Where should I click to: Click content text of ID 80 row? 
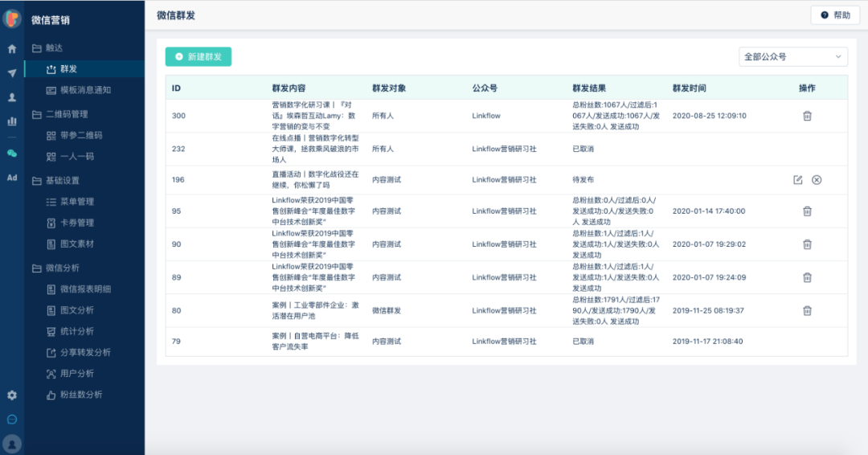coord(315,310)
